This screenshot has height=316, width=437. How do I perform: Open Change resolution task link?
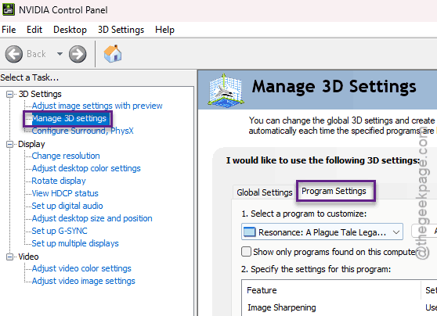[66, 156]
